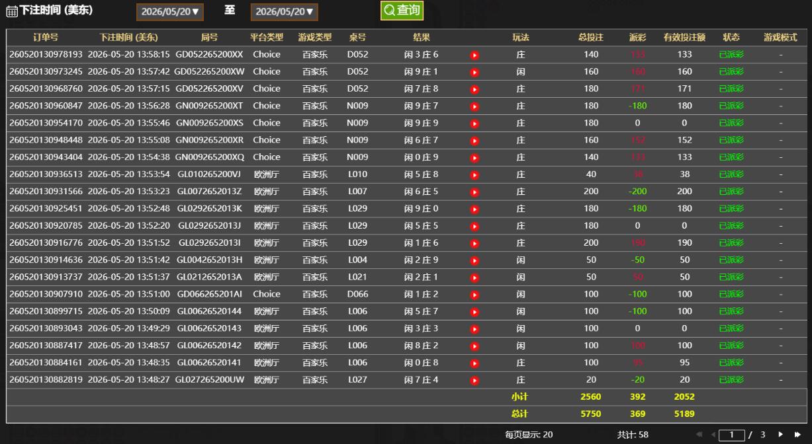Click round number GN009265200XQ

209,157
